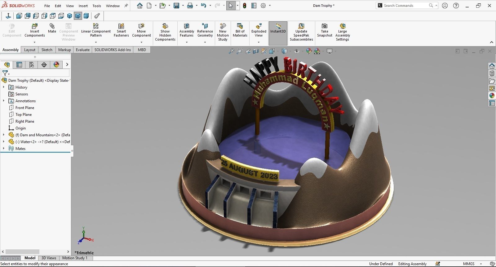This screenshot has width=496, height=267.
Task: Click Zoom to Fit in view toolbar
Action: click(232, 51)
